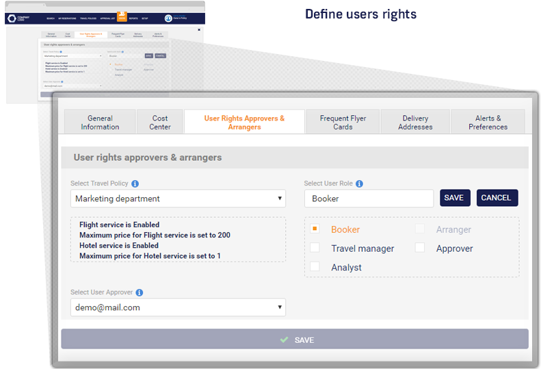Open the orange Users icon in navbar
The height and width of the screenshot is (369, 541).
pyautogui.click(x=121, y=16)
